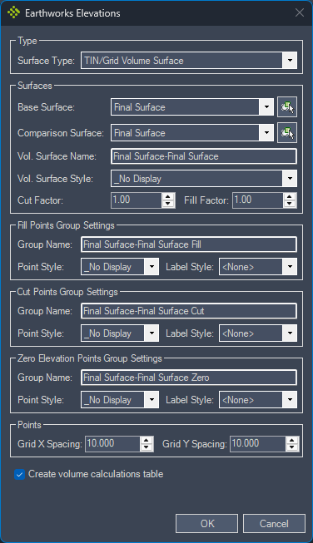Open the Vol. Surface Style dropdown
The image size is (313, 543).
coord(290,179)
